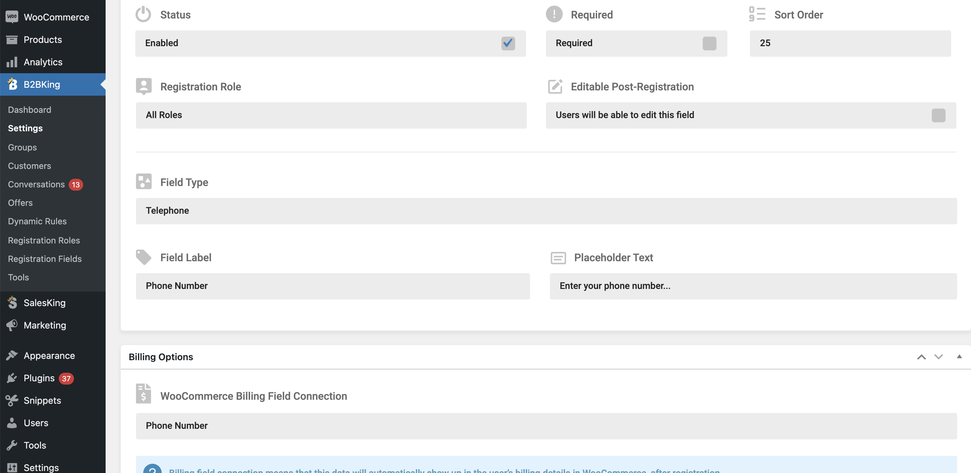
Task: Uncheck the Enabled status checkbox
Action: click(x=508, y=43)
